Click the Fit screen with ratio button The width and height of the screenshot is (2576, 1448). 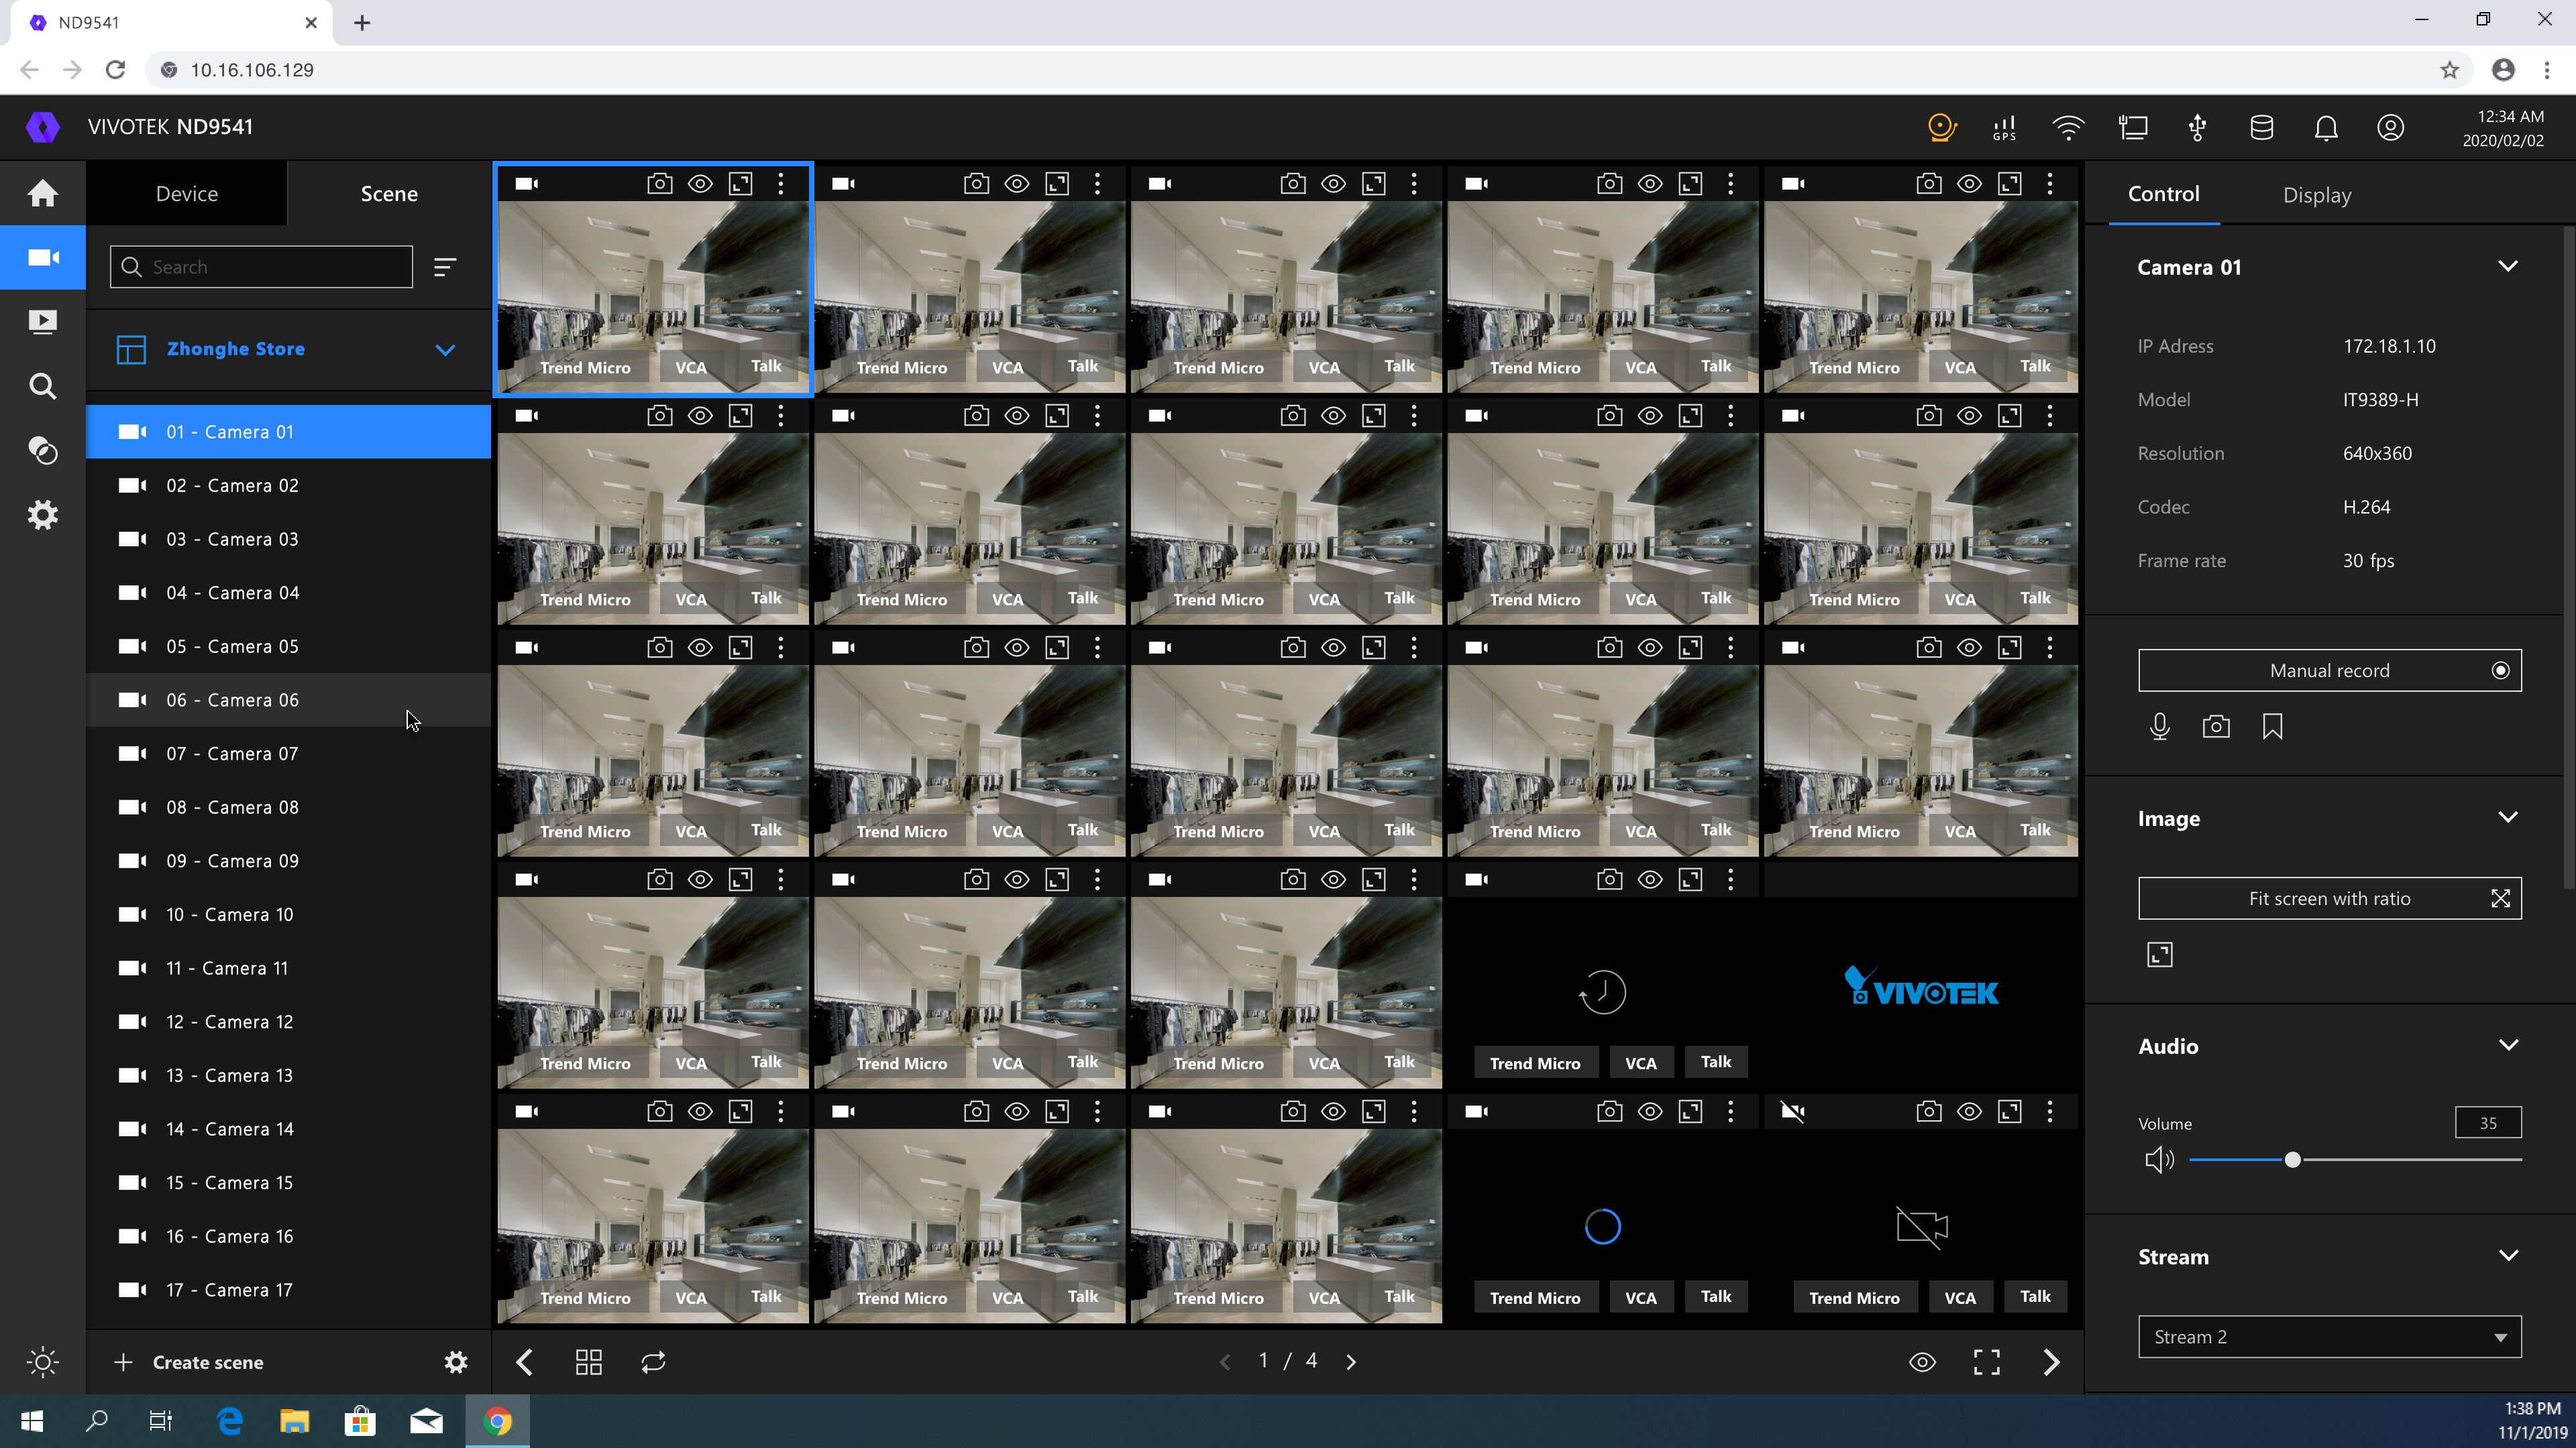pos(2329,898)
